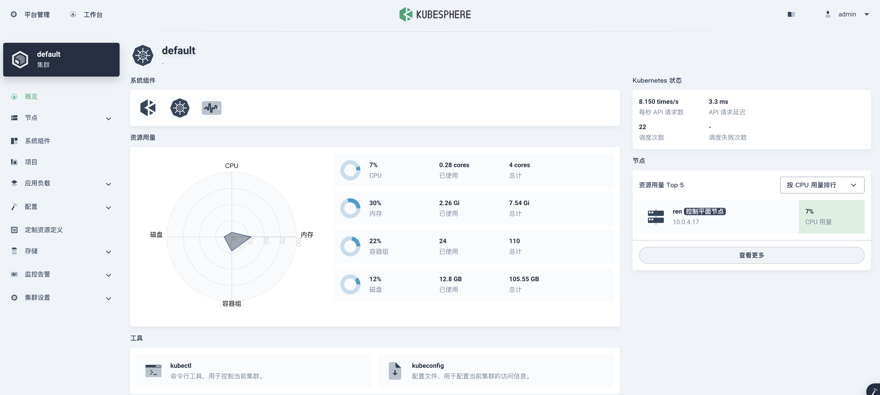Screen dimensions: 880x395
Task: Click the 30% memory usage donut
Action: click(x=350, y=208)
